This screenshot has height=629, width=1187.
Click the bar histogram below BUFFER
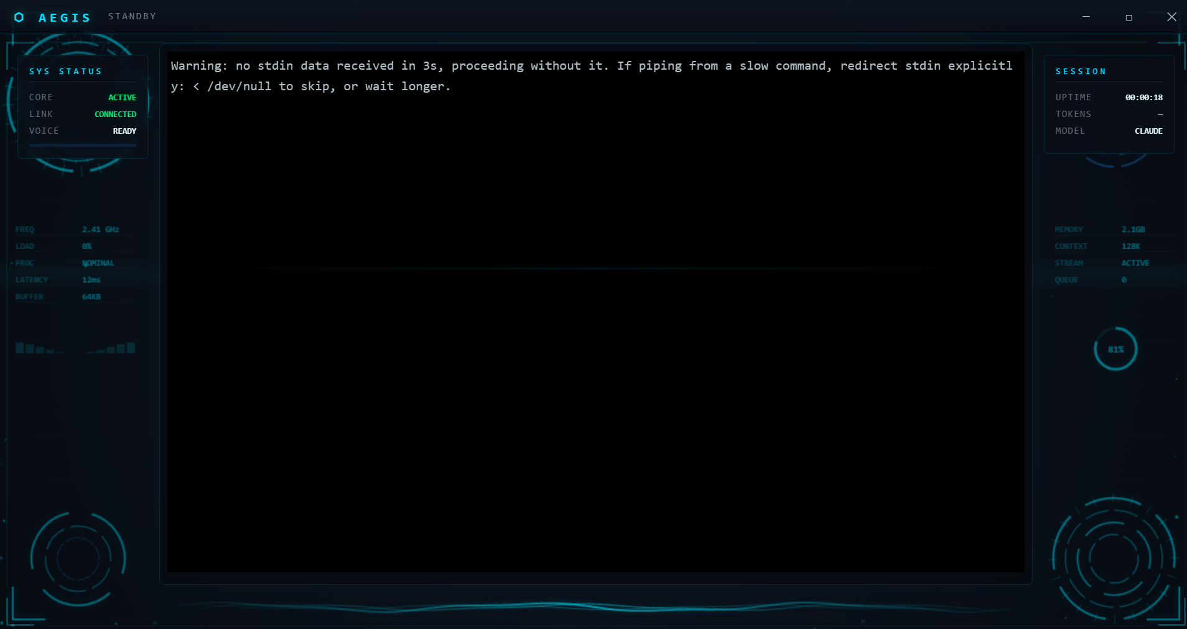(75, 348)
